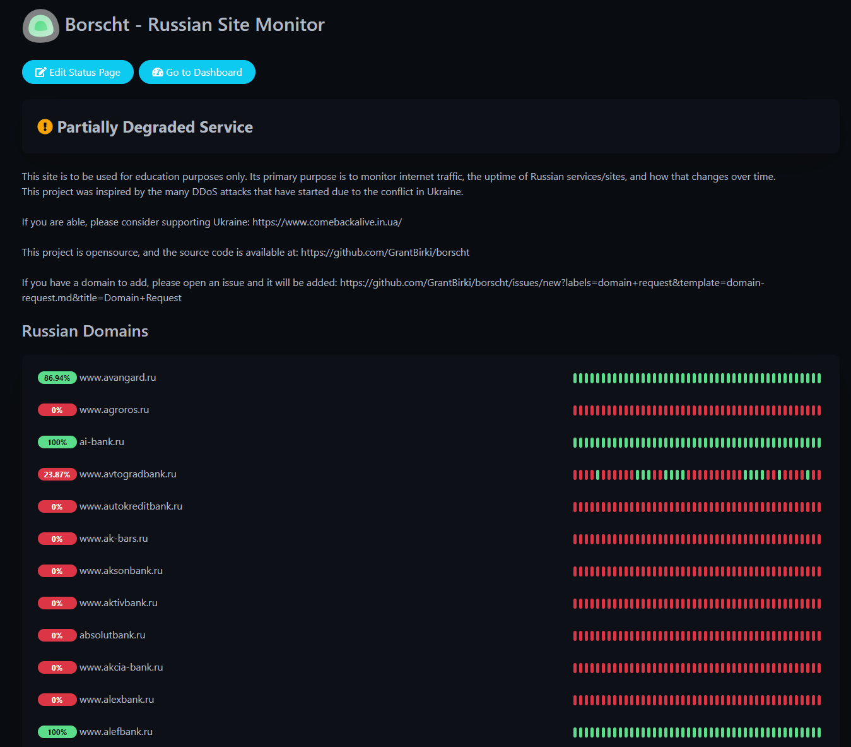
Task: Click the 0% badge for www.aksonbank.ru
Action: pos(57,571)
